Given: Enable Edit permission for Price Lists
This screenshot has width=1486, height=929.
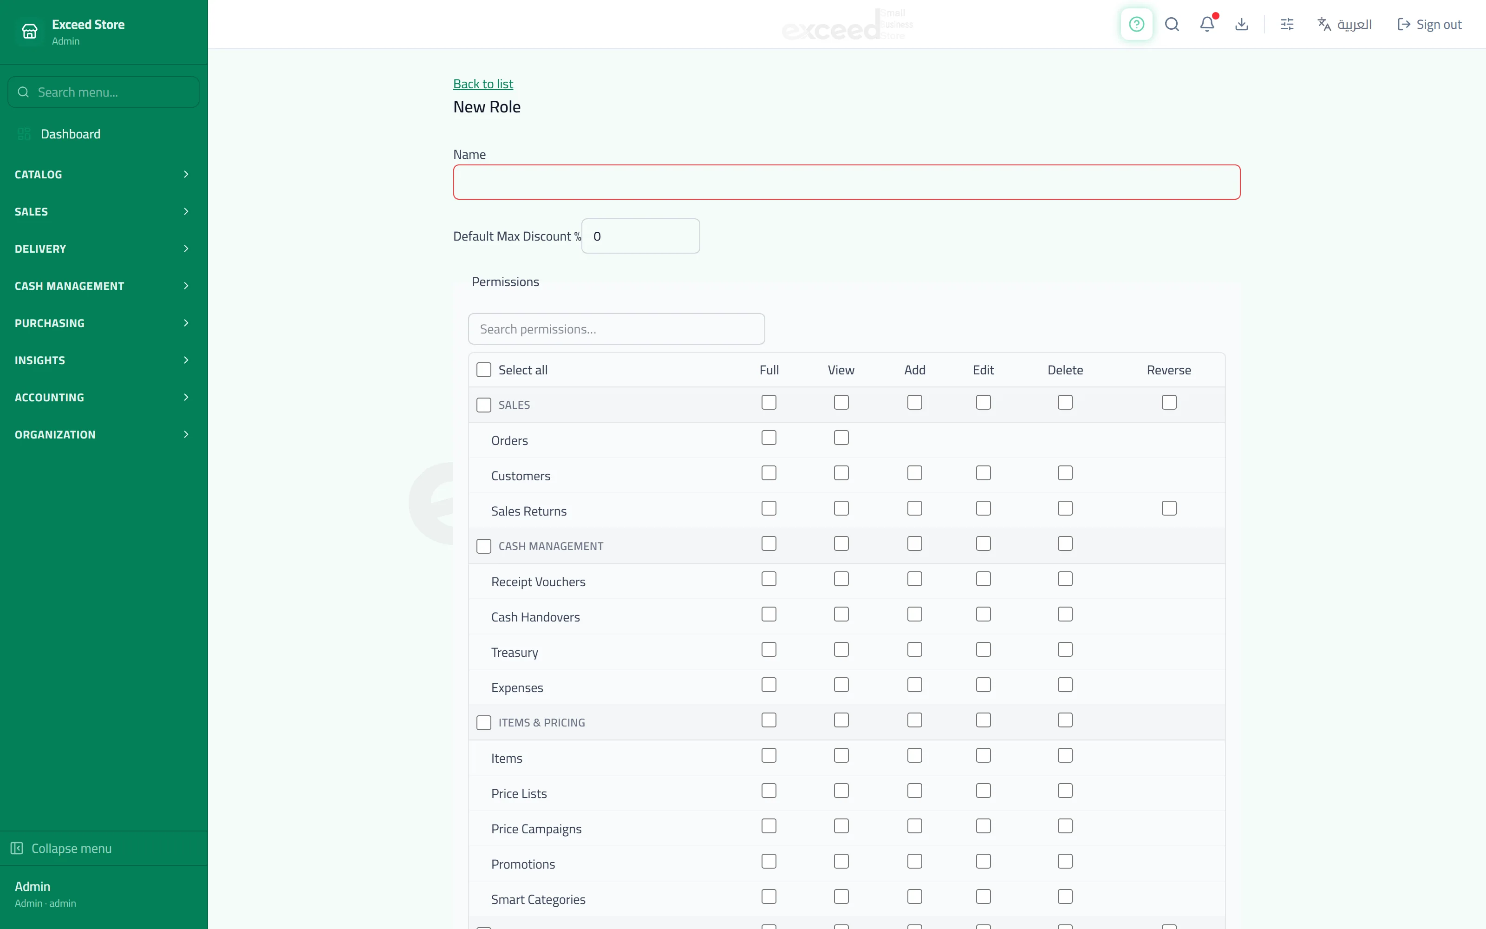Looking at the screenshot, I should click(984, 792).
